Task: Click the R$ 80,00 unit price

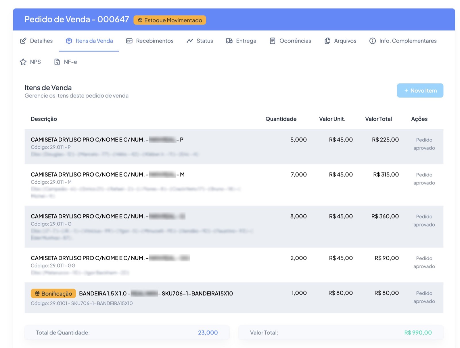Action: pos(340,293)
